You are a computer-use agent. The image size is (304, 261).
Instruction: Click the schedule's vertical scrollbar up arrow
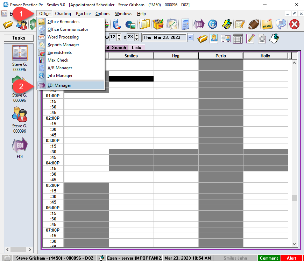point(294,63)
